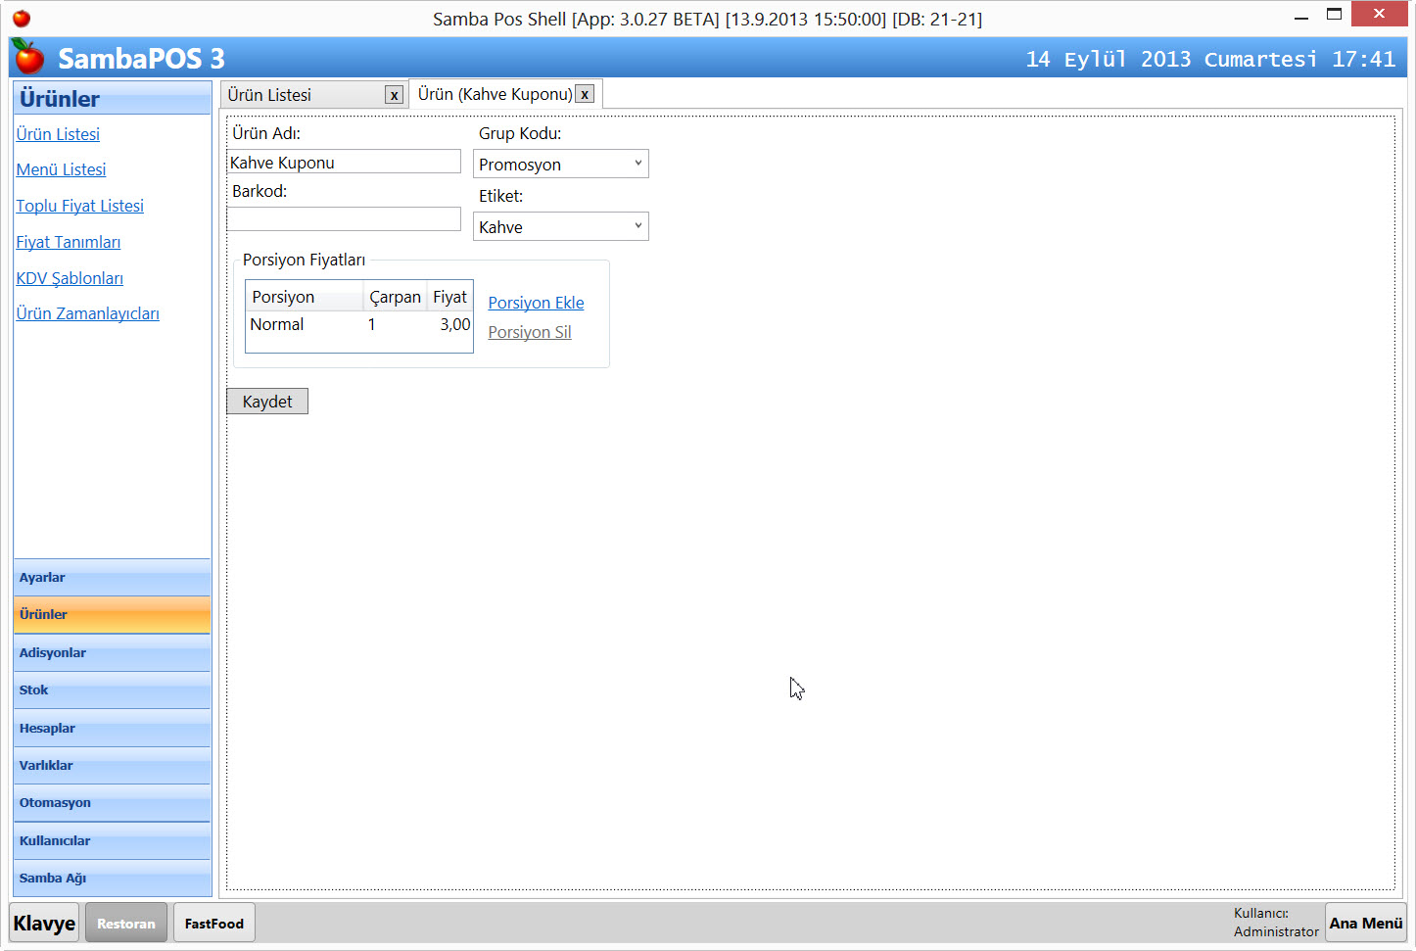Open the Toplu Fiyat Listesi link

(79, 206)
